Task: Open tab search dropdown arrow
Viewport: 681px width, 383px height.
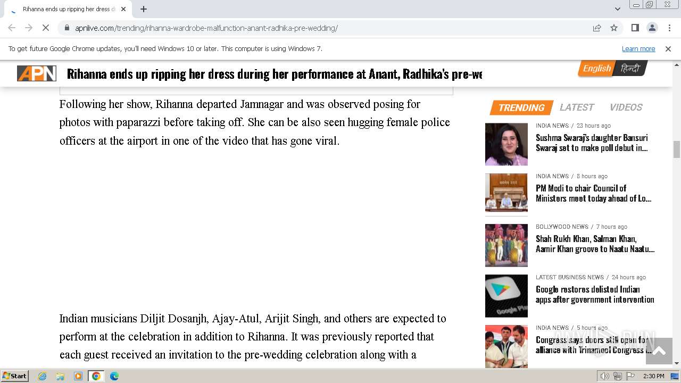Action: [x=618, y=9]
